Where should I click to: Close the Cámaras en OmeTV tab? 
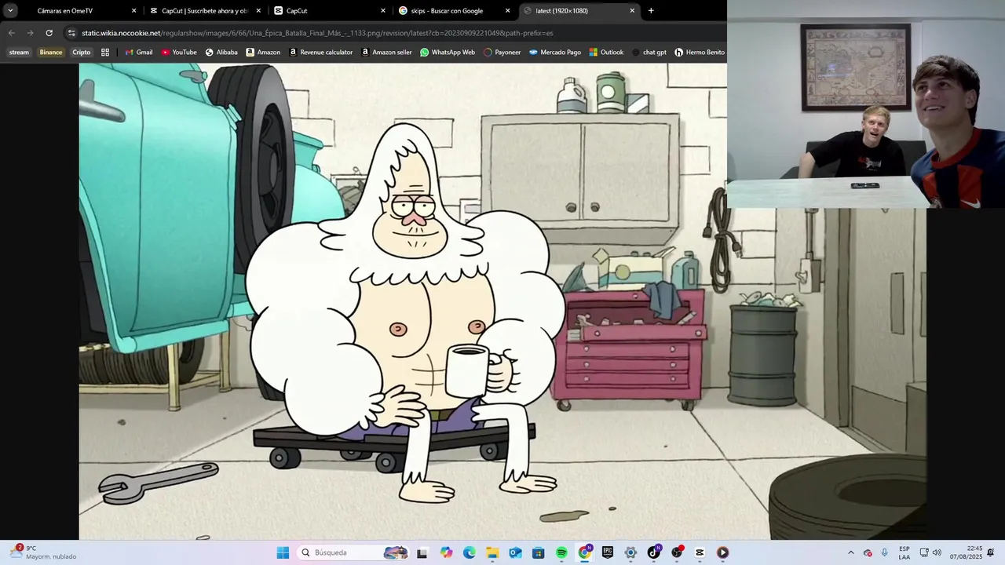click(133, 11)
